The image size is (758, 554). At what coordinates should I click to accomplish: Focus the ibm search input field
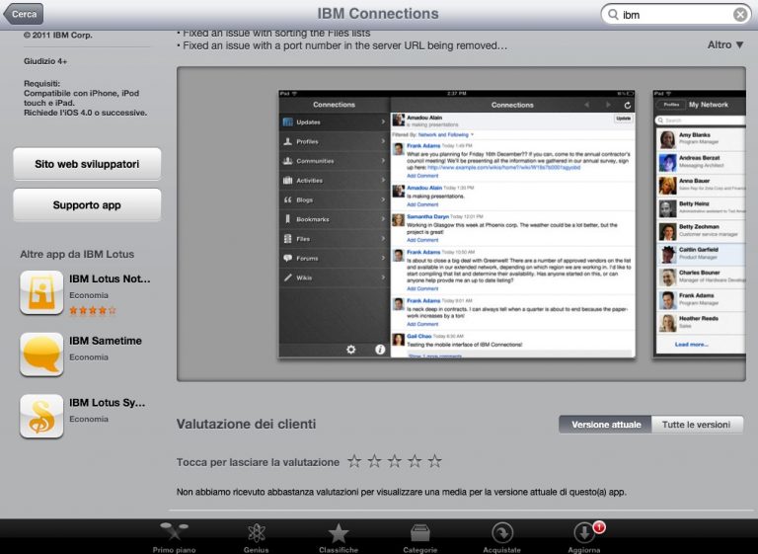(x=676, y=15)
